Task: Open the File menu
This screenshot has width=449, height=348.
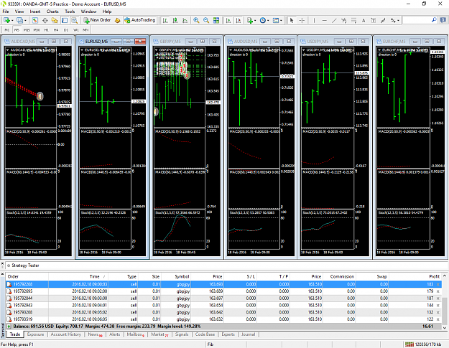Action: coord(6,11)
